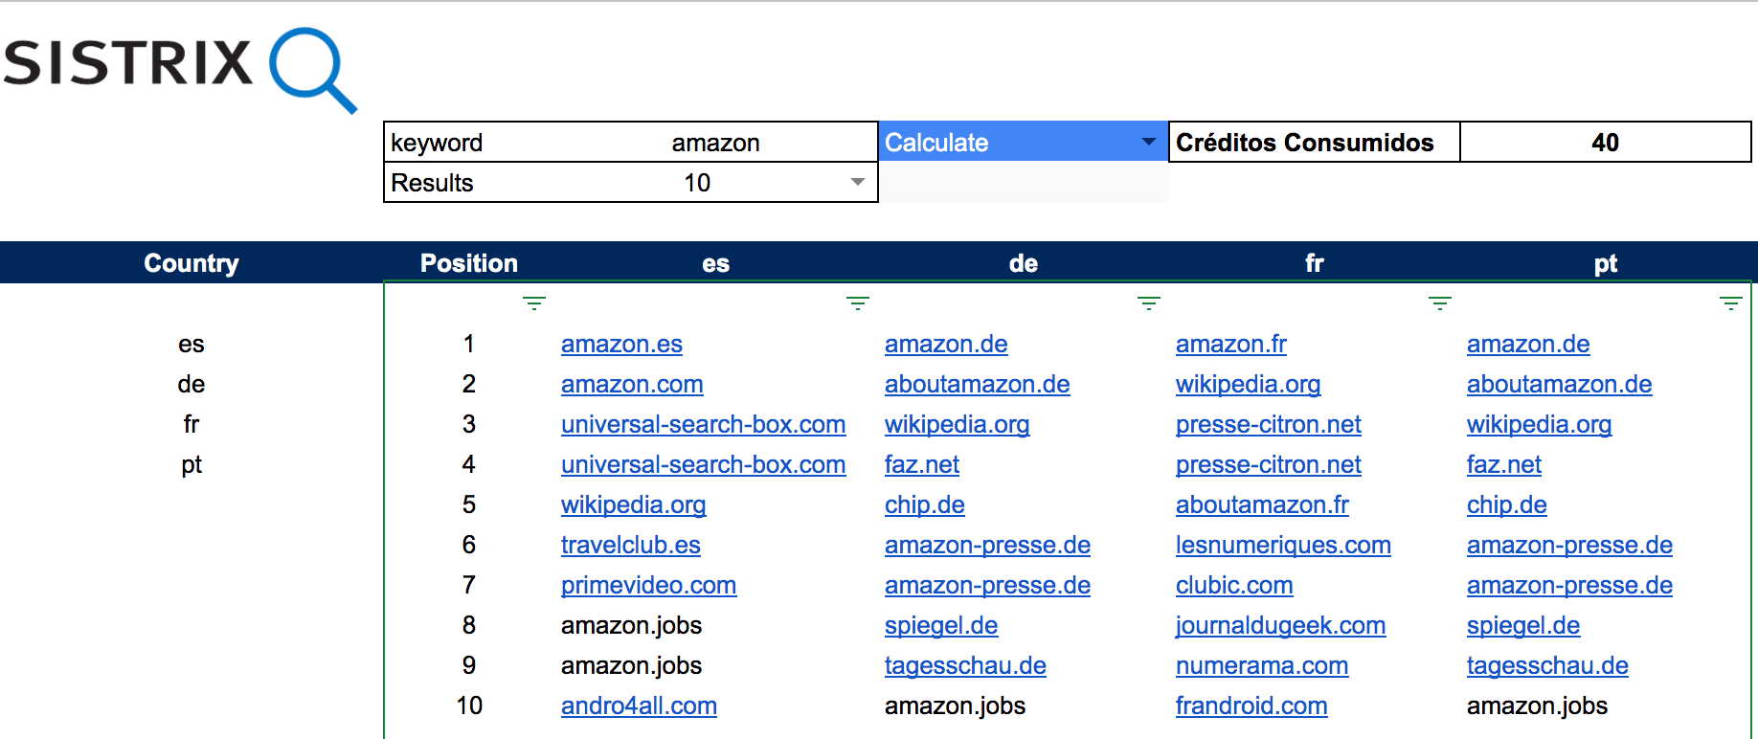Open filter icon for de column

[x=1149, y=303]
